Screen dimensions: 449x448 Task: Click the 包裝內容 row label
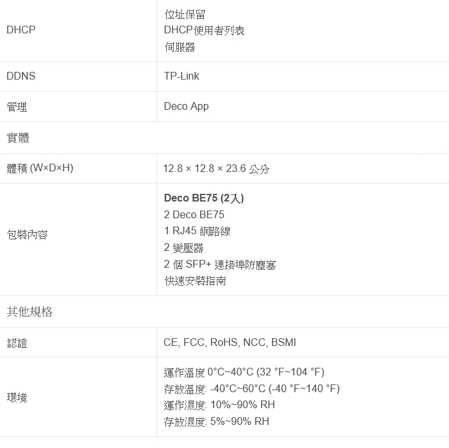(27, 235)
